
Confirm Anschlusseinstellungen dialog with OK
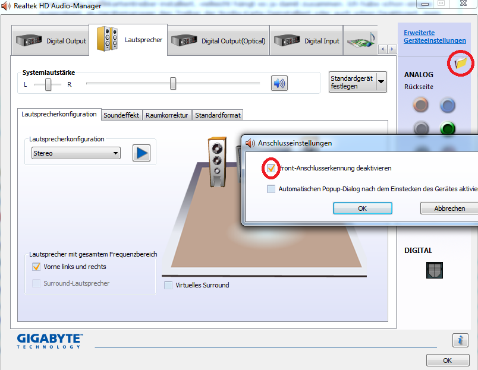tap(363, 208)
